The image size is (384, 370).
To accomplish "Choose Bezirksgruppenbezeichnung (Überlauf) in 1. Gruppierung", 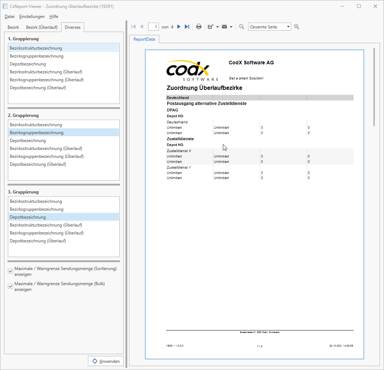I will (64, 80).
